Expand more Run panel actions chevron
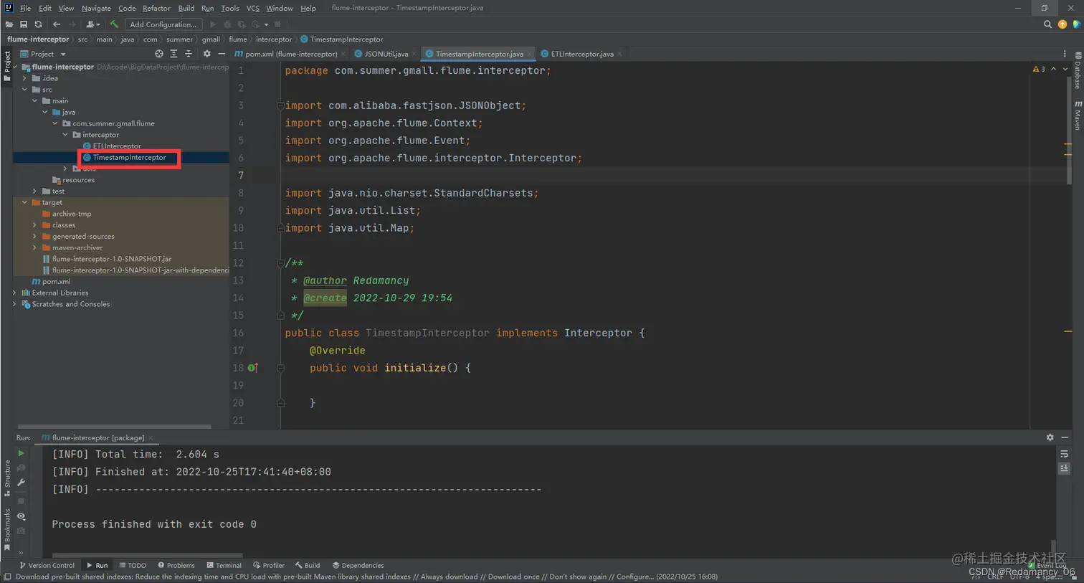 [21, 552]
